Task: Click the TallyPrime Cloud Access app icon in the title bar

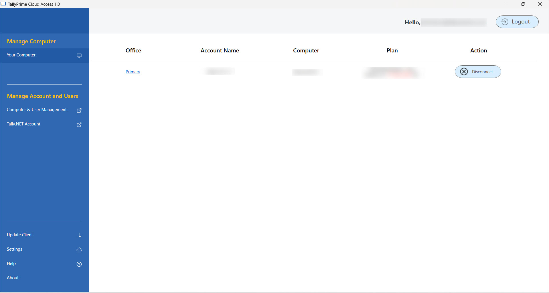Action: [x=3, y=4]
